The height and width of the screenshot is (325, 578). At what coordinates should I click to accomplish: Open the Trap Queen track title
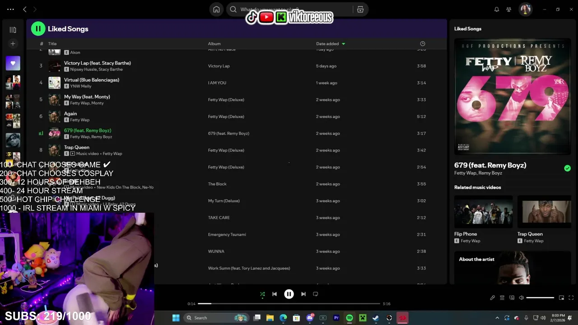tap(77, 147)
